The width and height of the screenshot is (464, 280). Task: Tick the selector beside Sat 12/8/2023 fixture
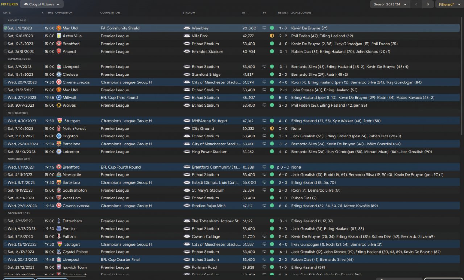[x=5, y=36]
